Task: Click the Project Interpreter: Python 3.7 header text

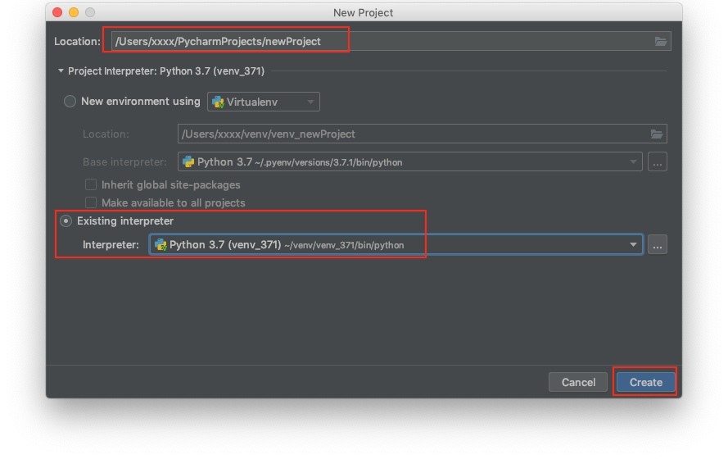Action: (166, 71)
